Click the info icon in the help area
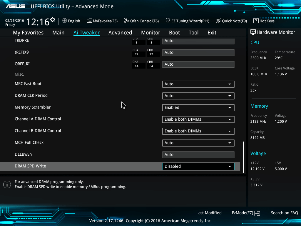 coord(7,185)
